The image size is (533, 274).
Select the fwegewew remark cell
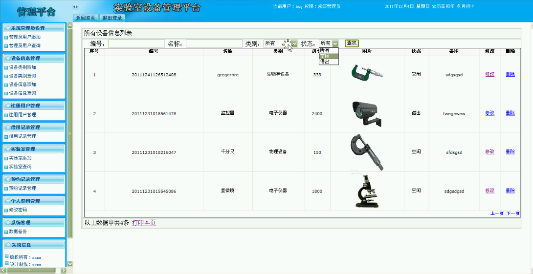(x=454, y=114)
